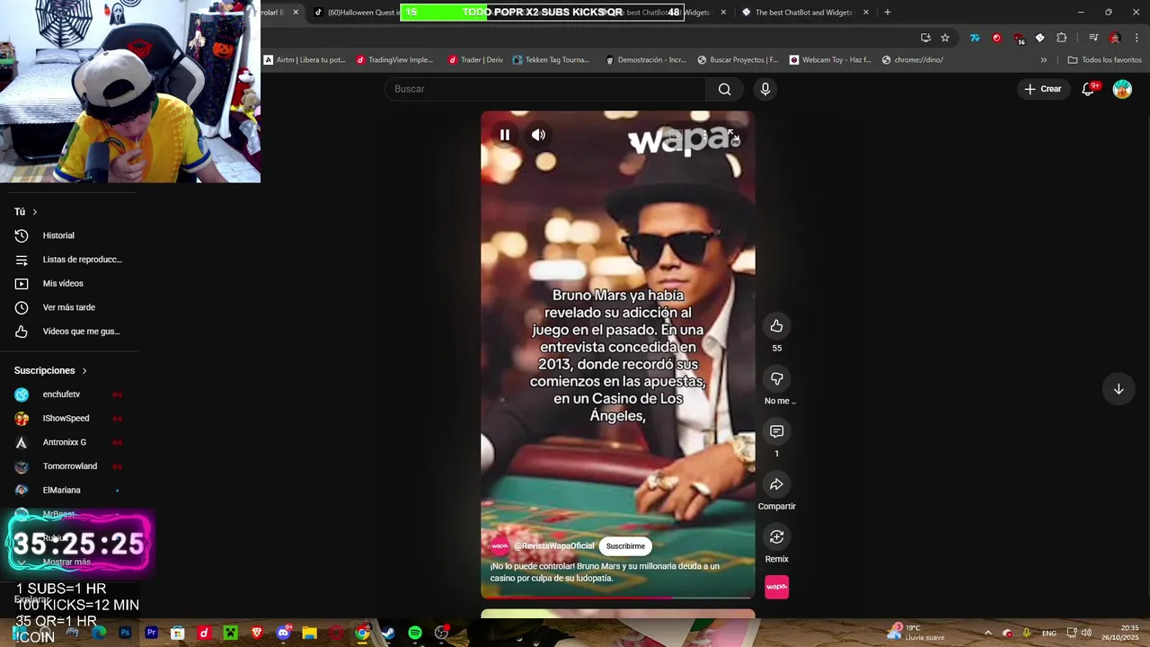Image resolution: width=1150 pixels, height=647 pixels.
Task: Expand the Suscripciones section
Action: [x=51, y=370]
